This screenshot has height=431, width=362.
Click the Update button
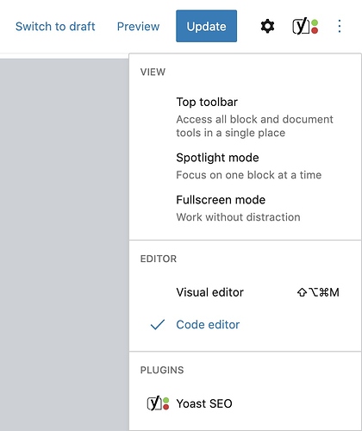coord(206,26)
